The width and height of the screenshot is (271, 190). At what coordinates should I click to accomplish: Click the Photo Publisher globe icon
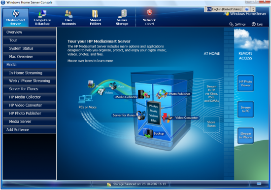162,94
